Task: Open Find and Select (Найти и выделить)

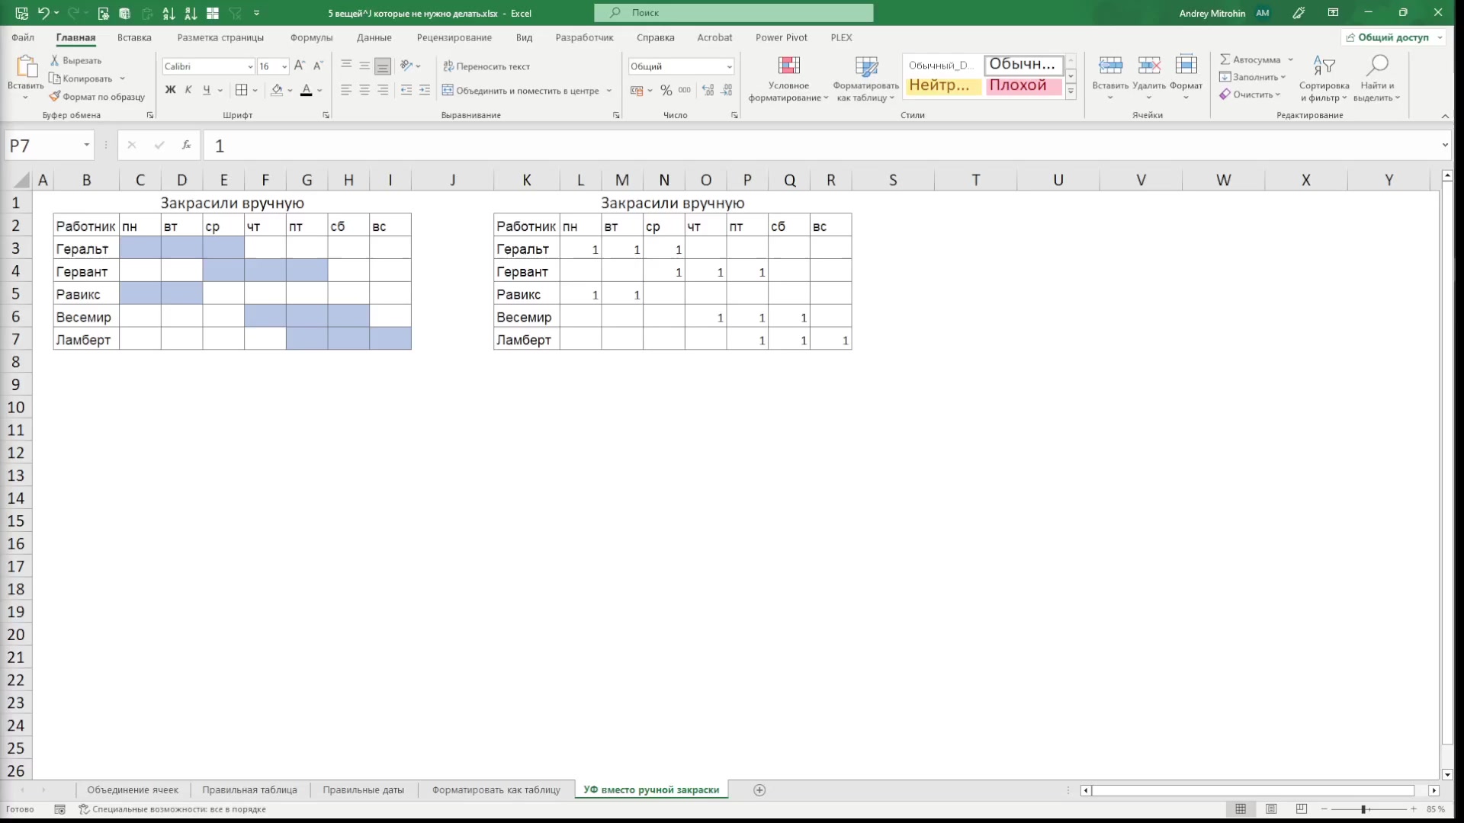Action: pos(1377,78)
